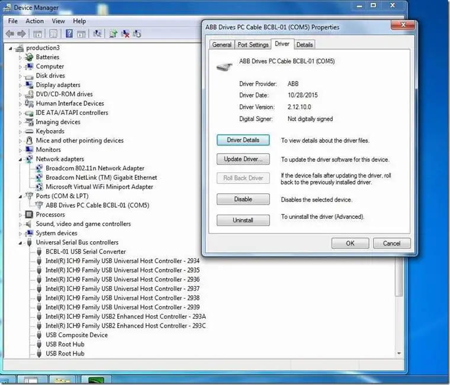Select Broadcom 802.11n Network Adapter
The height and width of the screenshot is (385, 450).
click(x=95, y=168)
